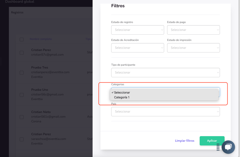Sort by Nombre completo column header
Screen dimensions: 240x157
click(40, 39)
